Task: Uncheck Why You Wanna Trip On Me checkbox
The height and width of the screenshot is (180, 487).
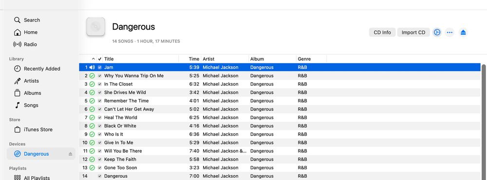Action: tap(100, 76)
